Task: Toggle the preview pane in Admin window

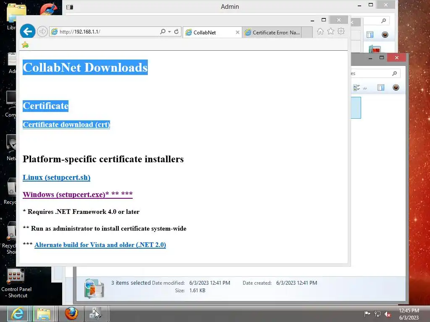Action: pyautogui.click(x=370, y=34)
